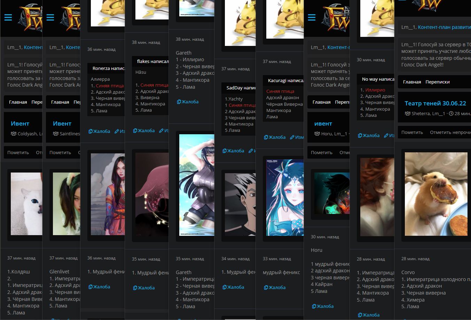Click Пометить in the Saintlines panel
This screenshot has height=320, width=471.
(x=60, y=152)
